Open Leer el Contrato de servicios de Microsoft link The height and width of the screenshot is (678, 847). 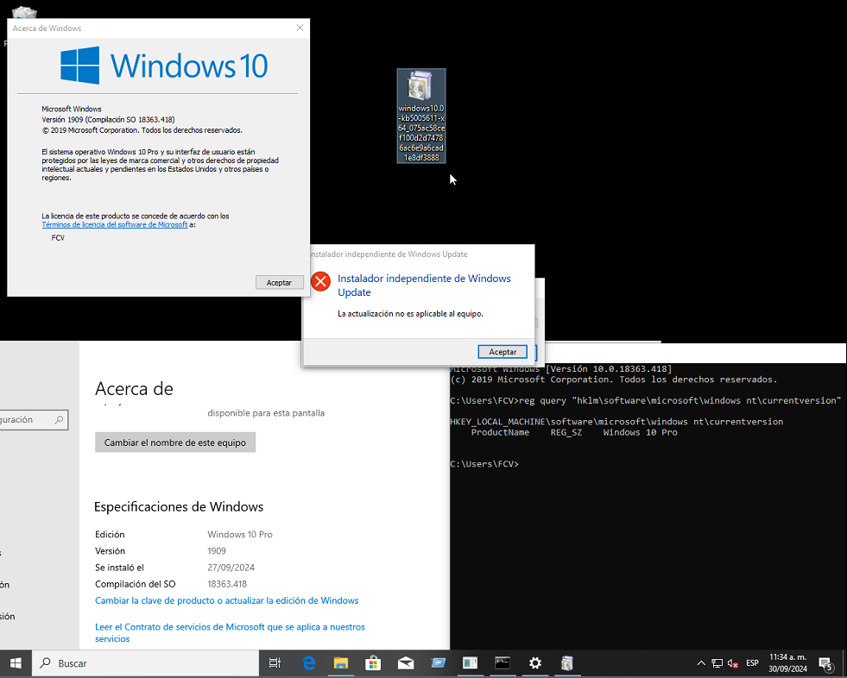point(231,632)
